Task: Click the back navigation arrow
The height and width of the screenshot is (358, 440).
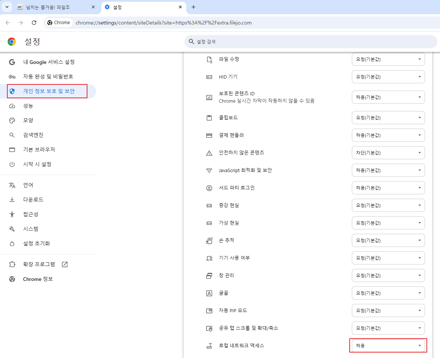Action: 8,23
